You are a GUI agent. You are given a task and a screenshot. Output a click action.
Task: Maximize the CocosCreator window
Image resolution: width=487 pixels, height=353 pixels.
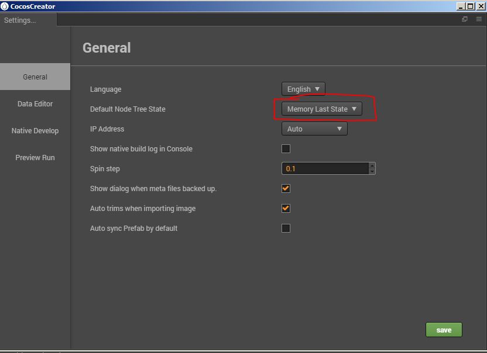pos(471,6)
